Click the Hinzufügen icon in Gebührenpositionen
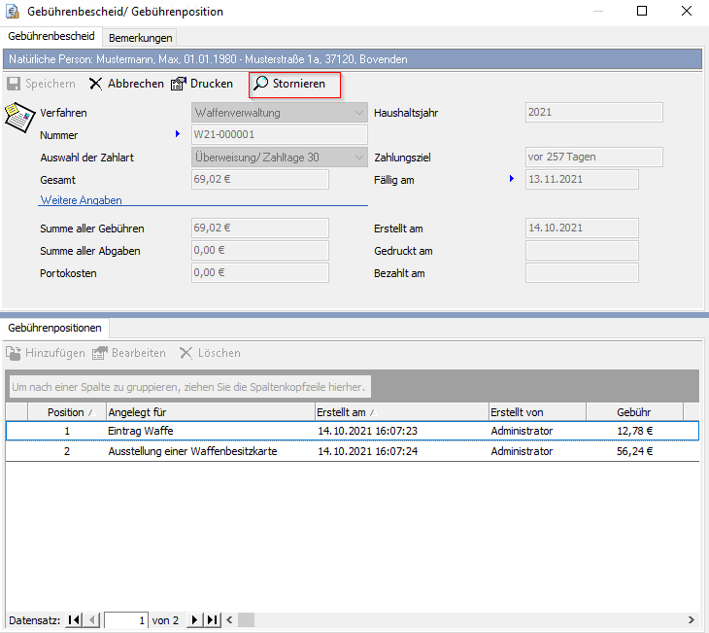 (15, 353)
